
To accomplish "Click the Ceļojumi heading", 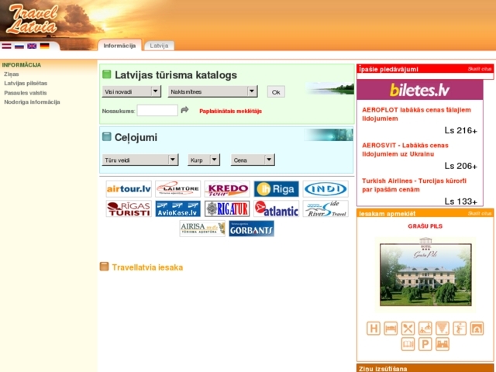I will point(136,138).
